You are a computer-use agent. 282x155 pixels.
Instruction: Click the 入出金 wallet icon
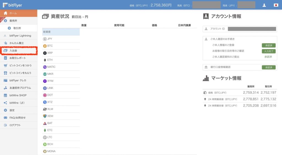click(6, 51)
